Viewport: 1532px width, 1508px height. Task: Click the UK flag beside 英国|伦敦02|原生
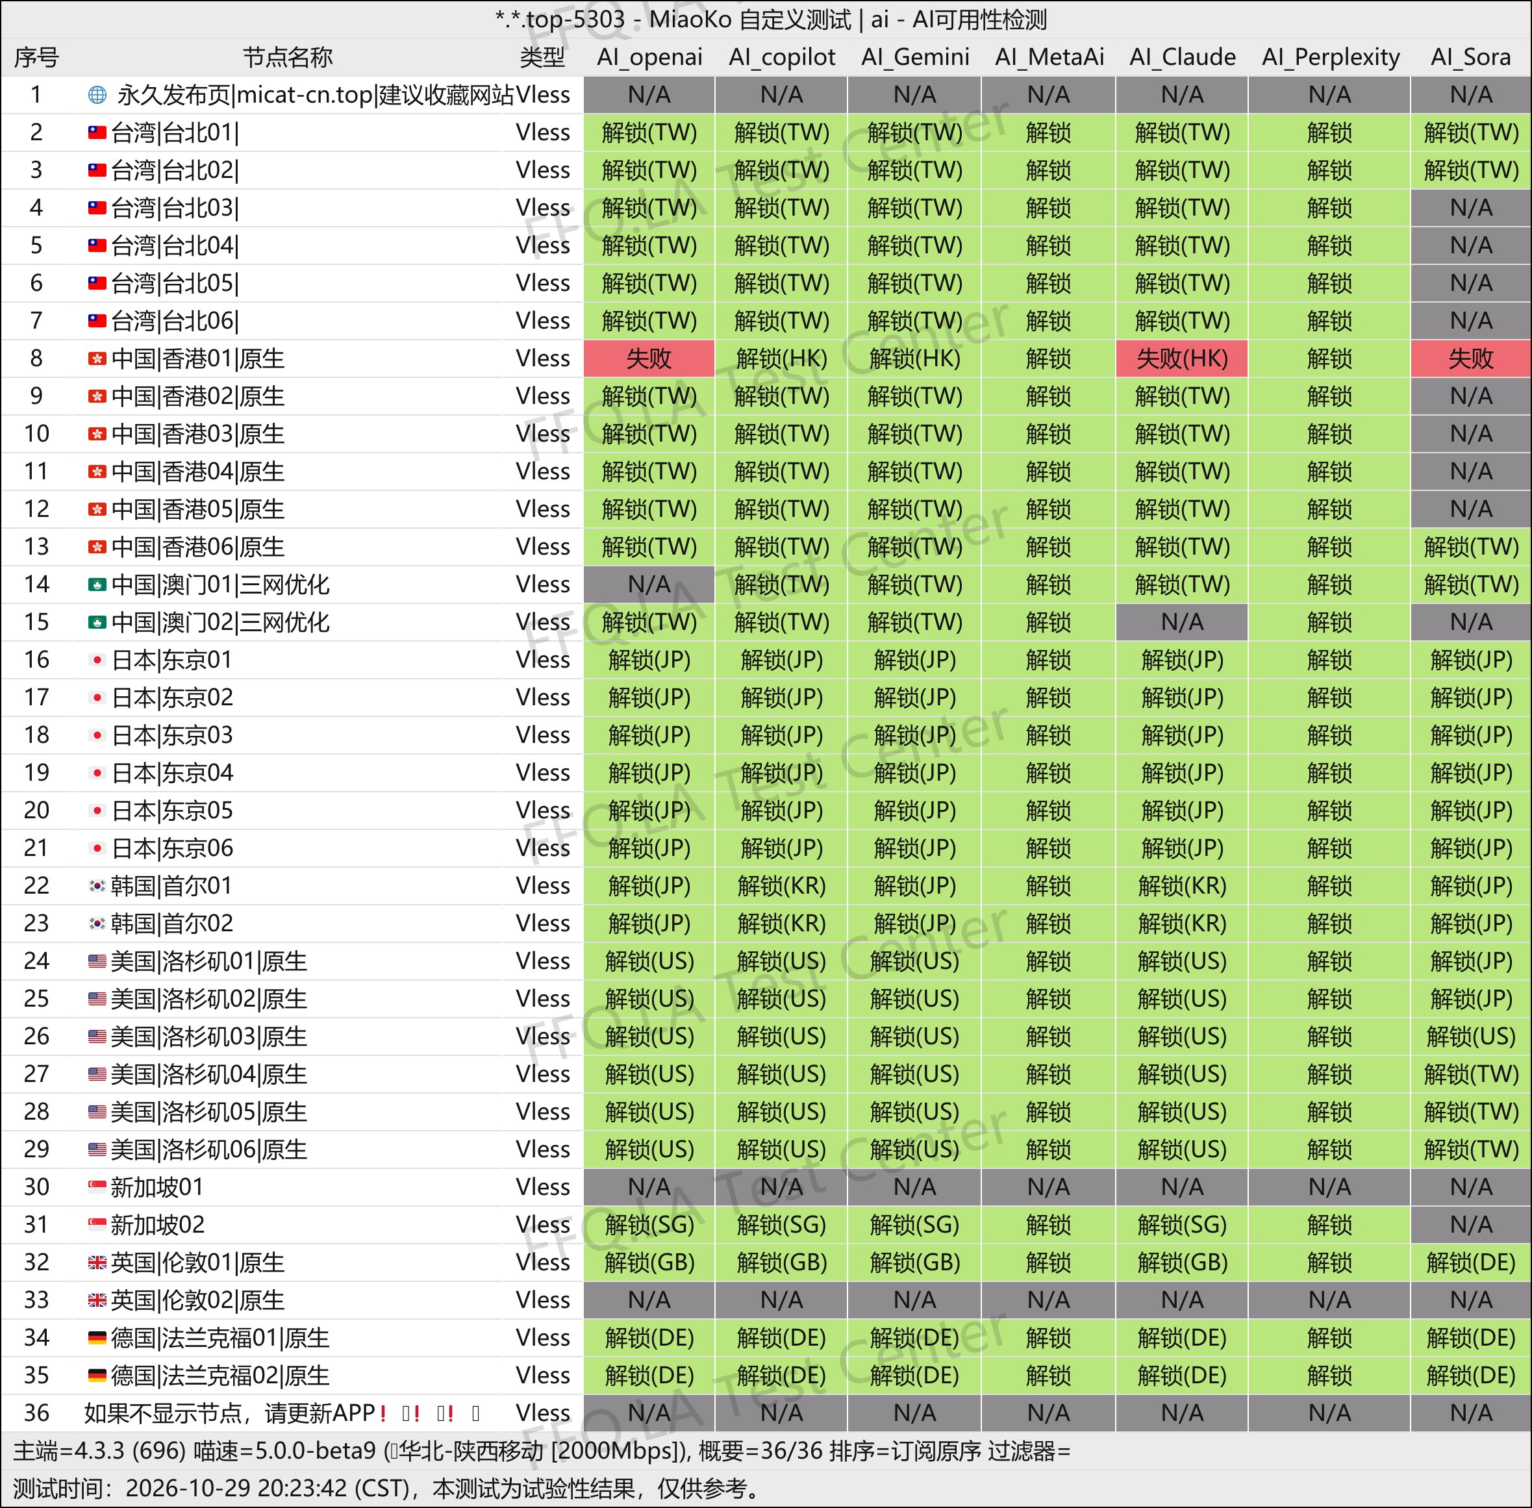point(97,1300)
